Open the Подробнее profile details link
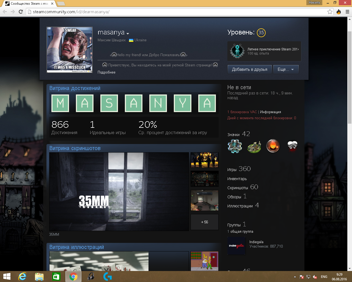The width and height of the screenshot is (352, 282). [x=106, y=72]
